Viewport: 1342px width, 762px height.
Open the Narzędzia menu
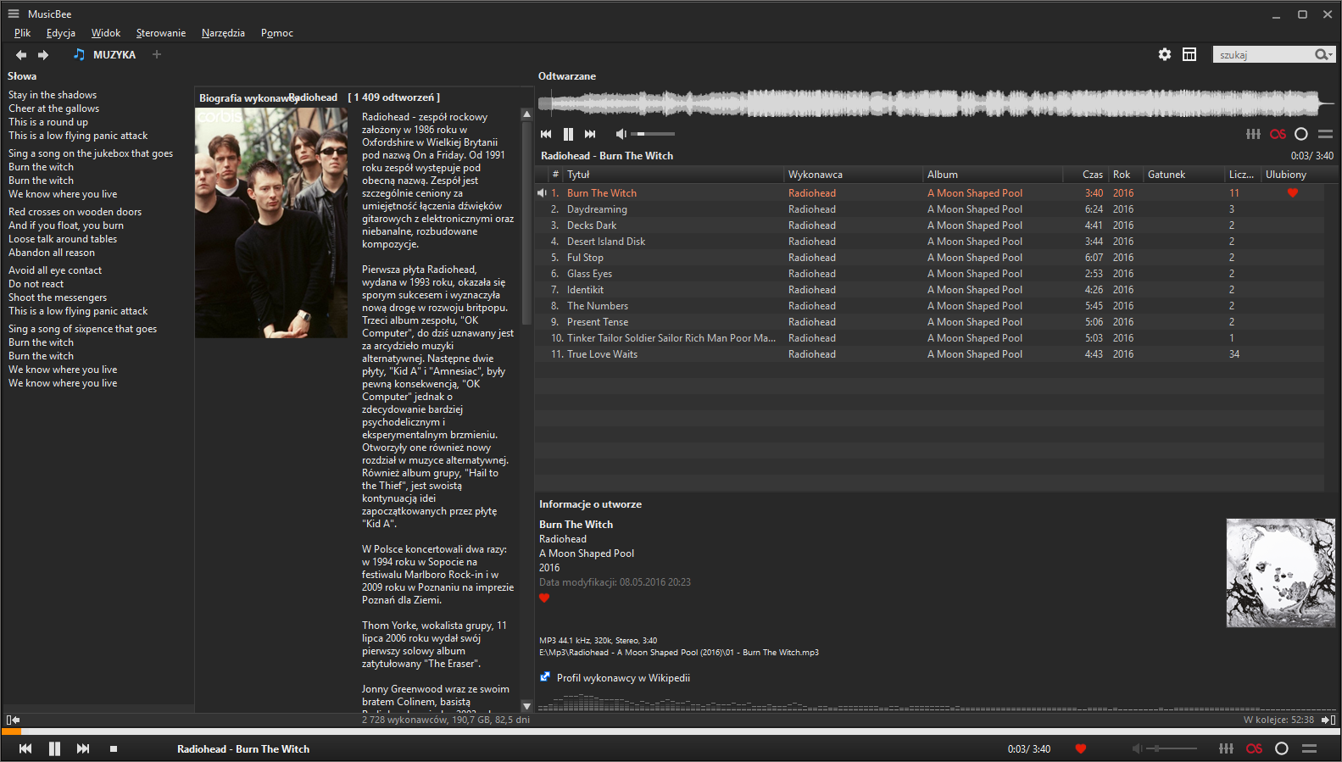(x=223, y=33)
